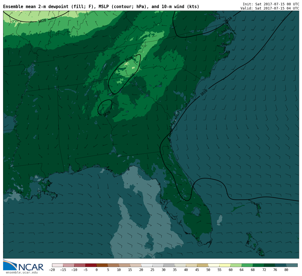Screen dimensions: 302x276
Task: Click the 45 tick label on the colorbar
Action: (197, 270)
